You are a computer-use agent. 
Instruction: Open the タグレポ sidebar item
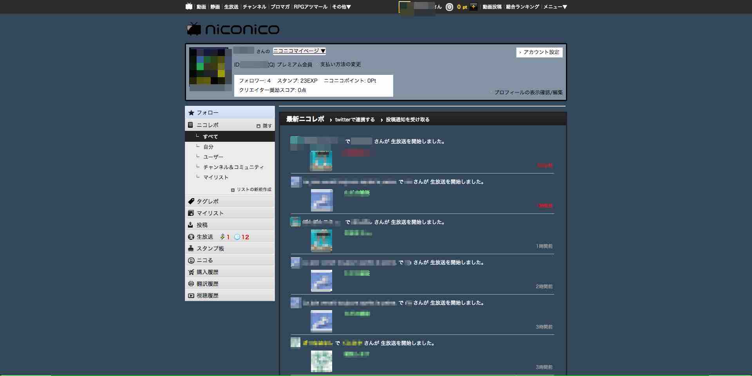230,201
